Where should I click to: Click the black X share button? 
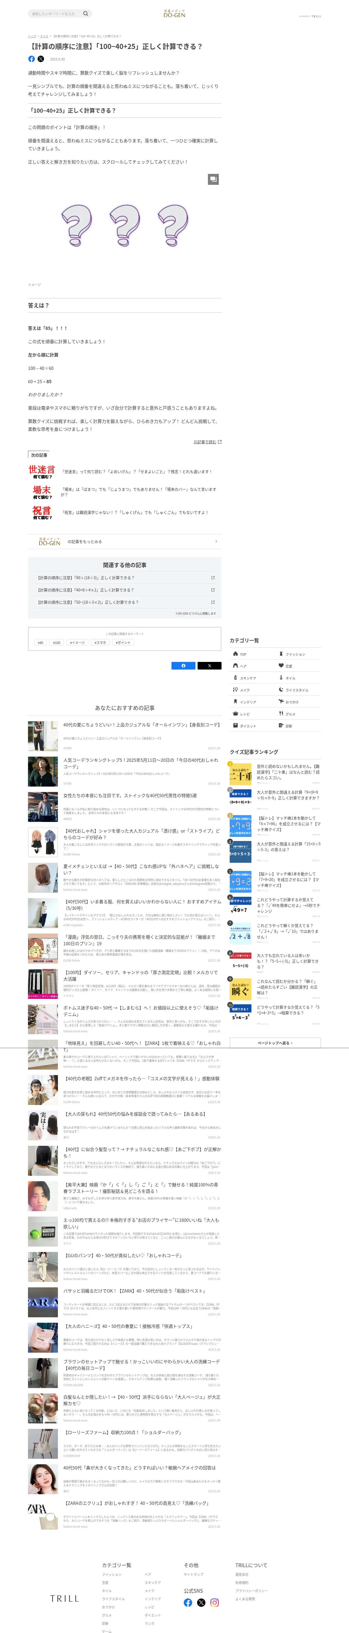(x=210, y=666)
